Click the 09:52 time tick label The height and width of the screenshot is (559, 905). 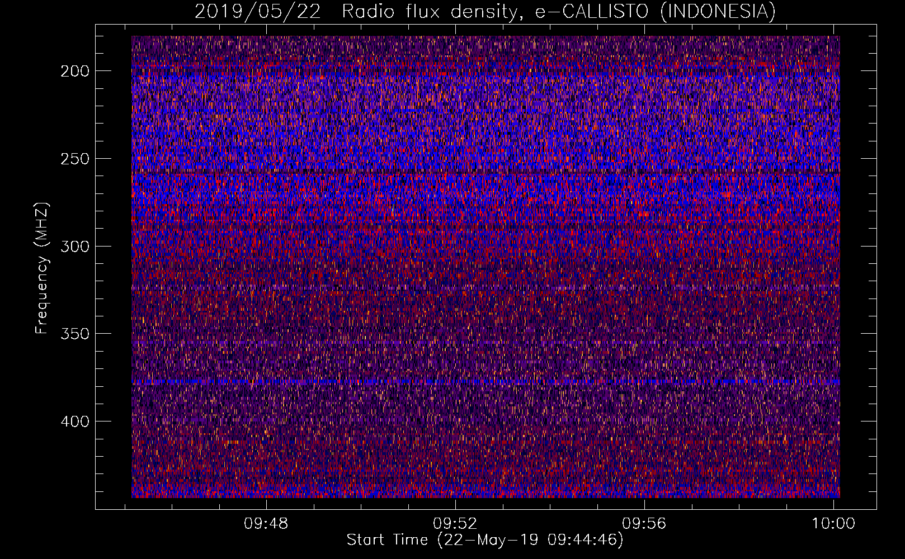tap(455, 524)
